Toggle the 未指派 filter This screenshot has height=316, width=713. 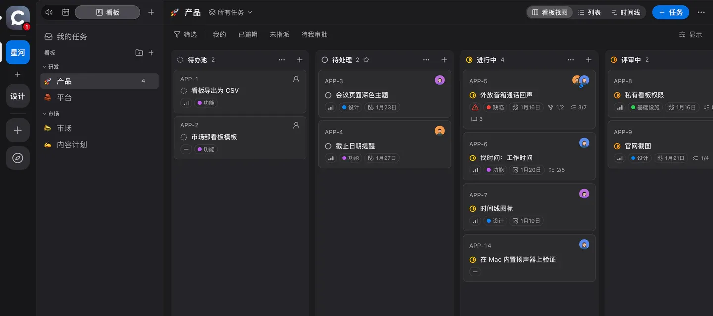click(280, 34)
